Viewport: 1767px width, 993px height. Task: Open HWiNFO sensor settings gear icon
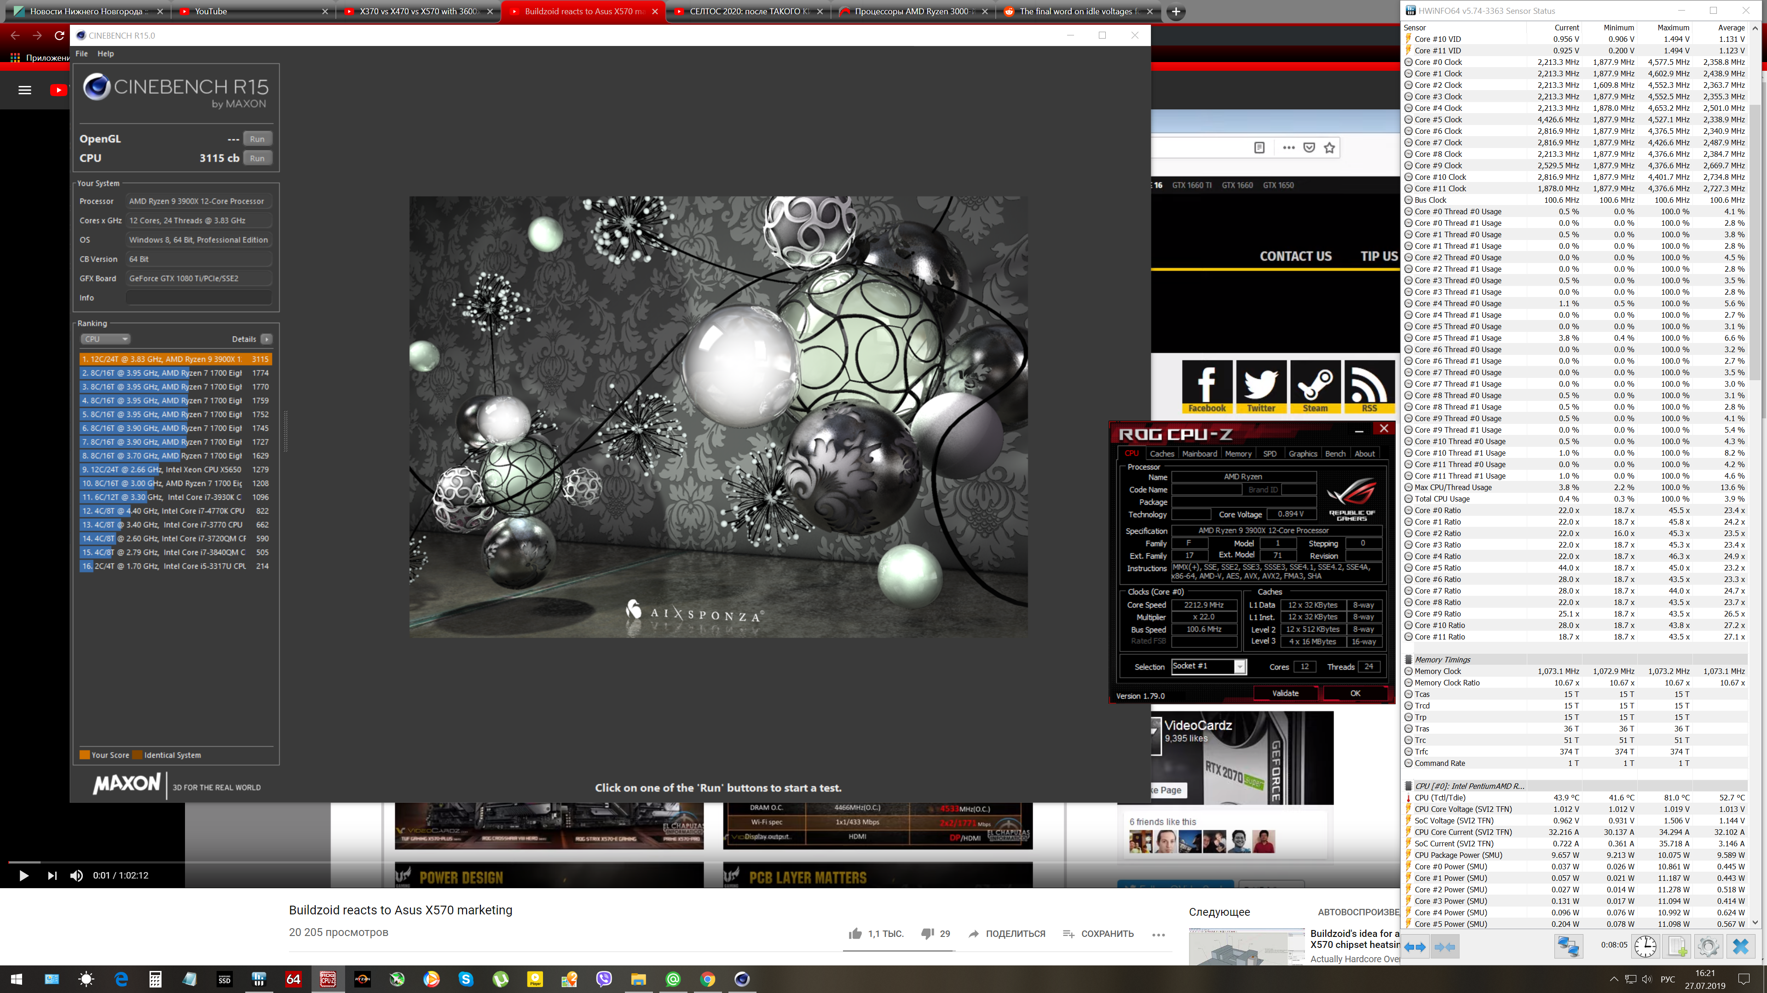pos(1708,947)
